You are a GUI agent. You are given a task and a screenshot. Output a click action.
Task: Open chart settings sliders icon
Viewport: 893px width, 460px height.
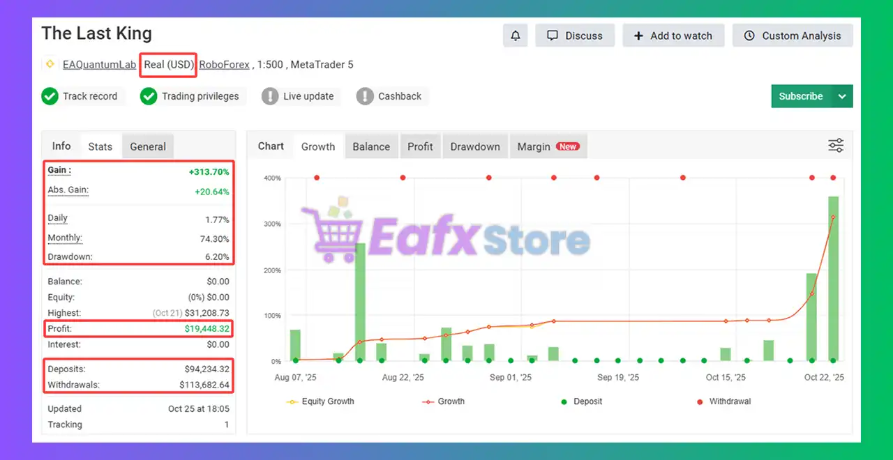coord(835,146)
